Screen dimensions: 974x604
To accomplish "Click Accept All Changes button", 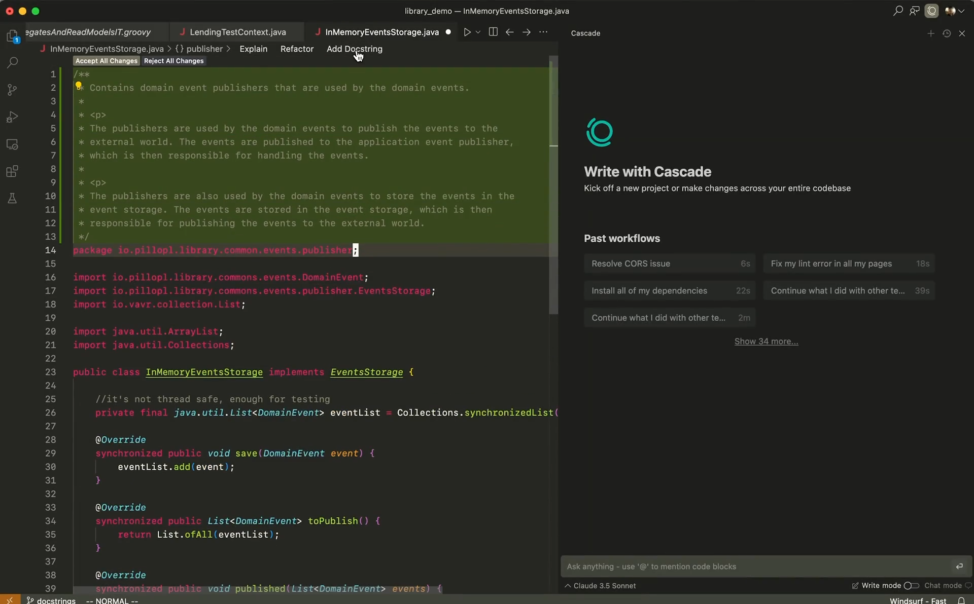I will coord(107,61).
